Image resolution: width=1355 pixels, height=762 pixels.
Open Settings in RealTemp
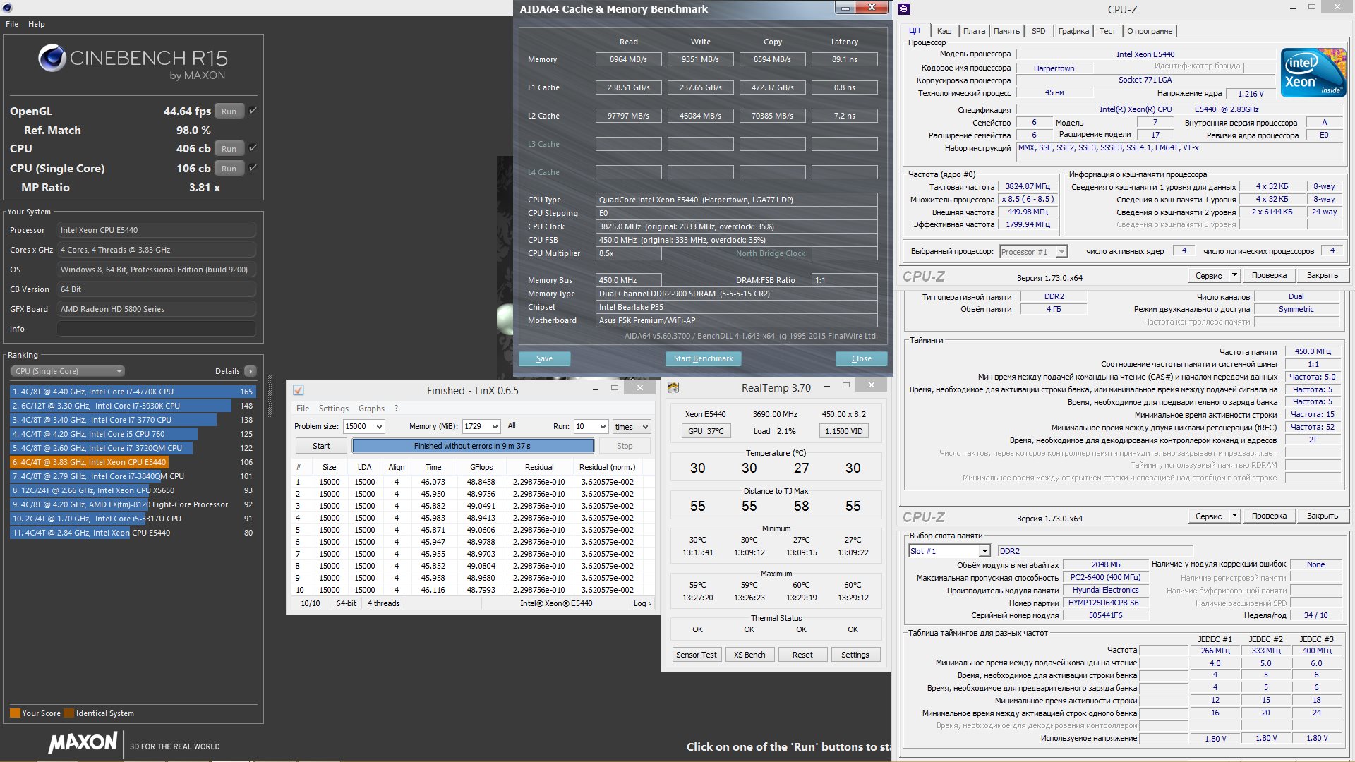pos(855,655)
